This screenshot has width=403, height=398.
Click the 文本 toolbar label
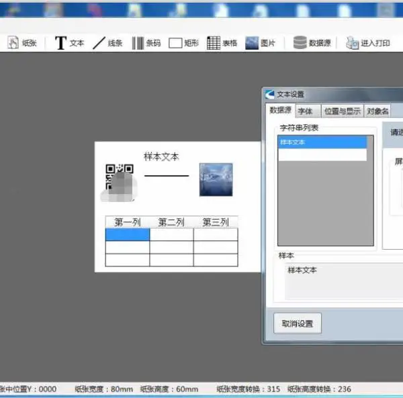[77, 43]
